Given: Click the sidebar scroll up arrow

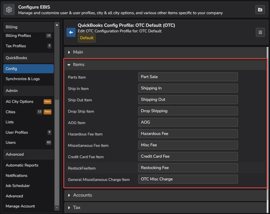Looking at the screenshot, I should pos(57,25).
